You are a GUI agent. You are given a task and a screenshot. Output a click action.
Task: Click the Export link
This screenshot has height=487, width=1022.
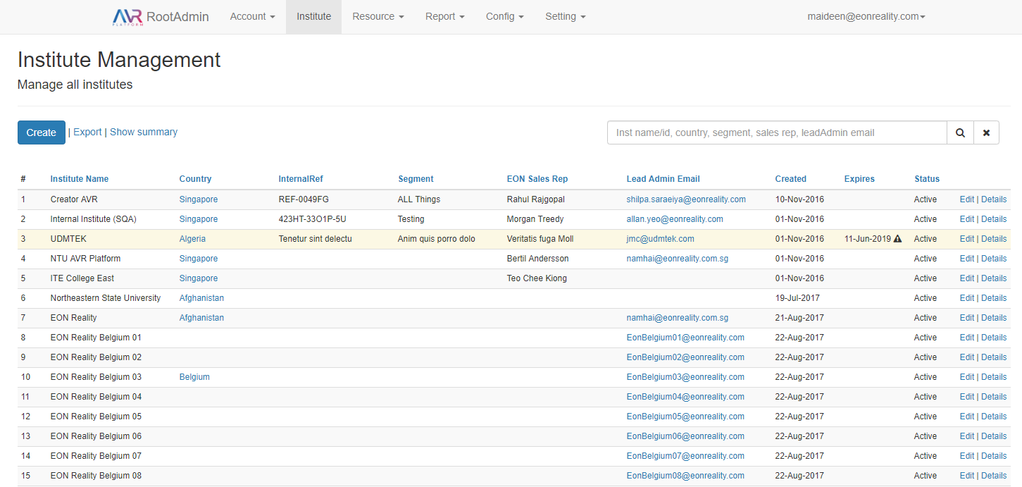point(87,132)
